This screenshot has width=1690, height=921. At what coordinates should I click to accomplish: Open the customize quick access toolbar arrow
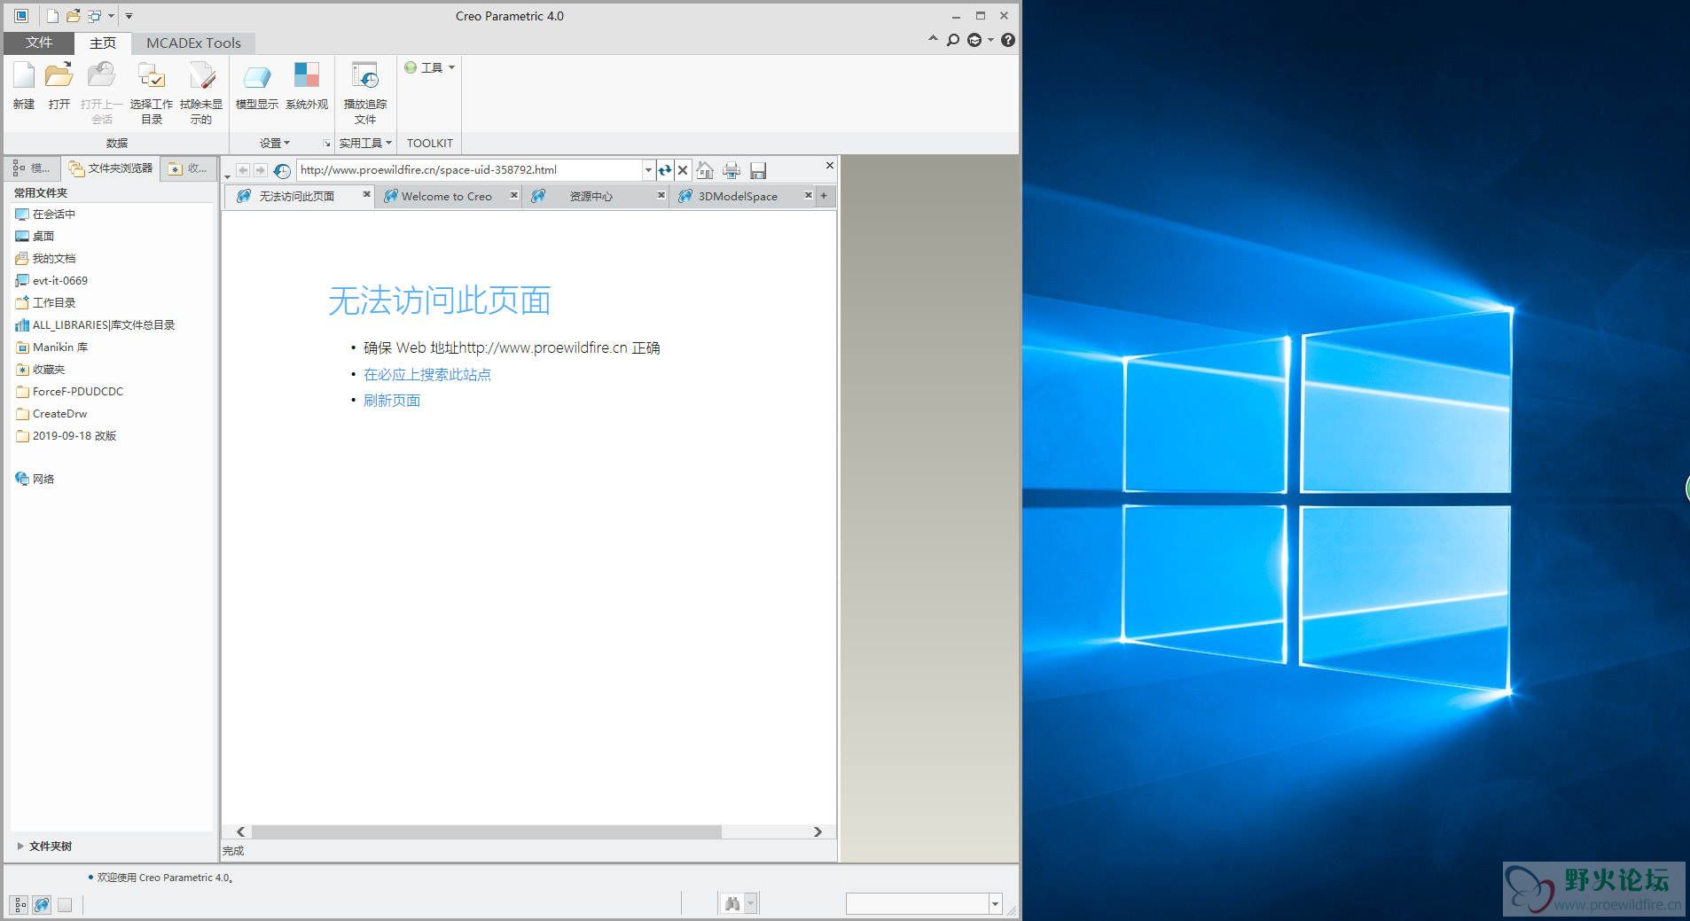(x=129, y=16)
